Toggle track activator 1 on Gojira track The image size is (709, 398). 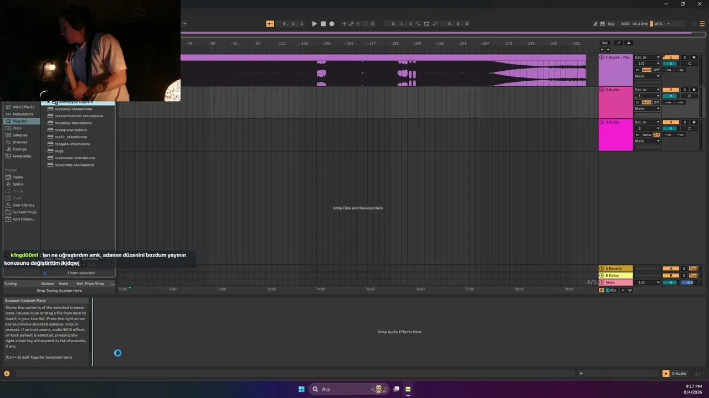click(671, 57)
